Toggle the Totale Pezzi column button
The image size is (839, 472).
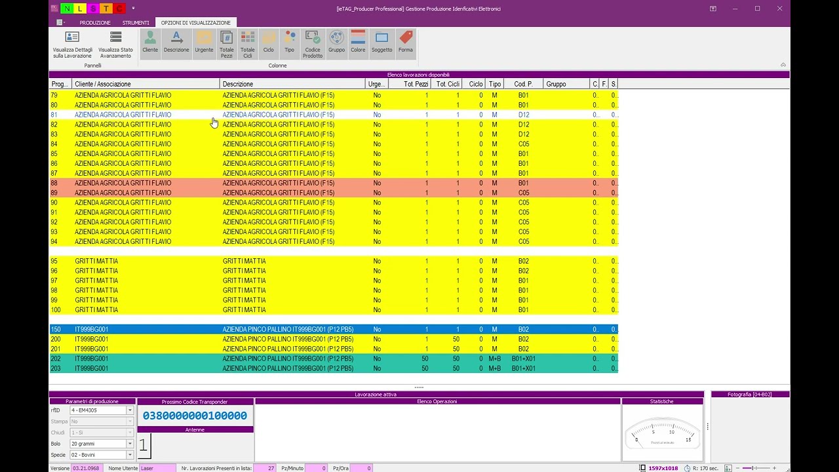point(226,44)
